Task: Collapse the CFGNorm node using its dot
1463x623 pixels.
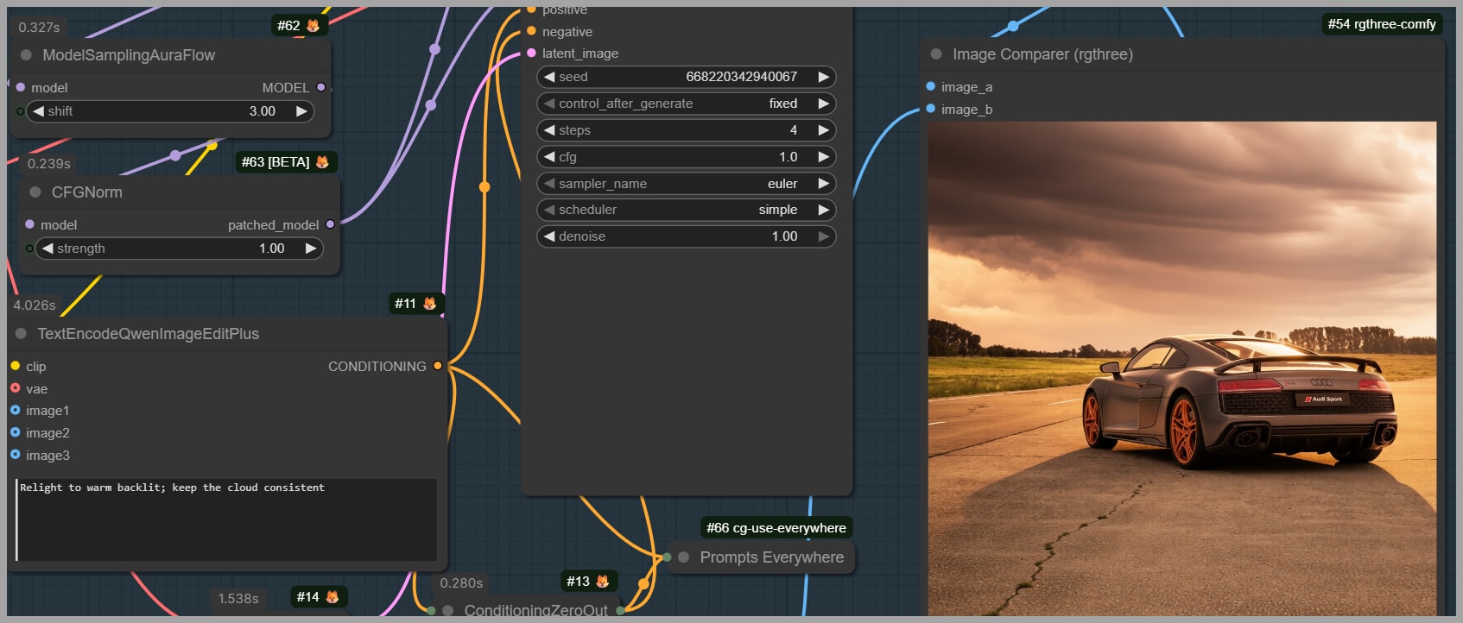Action: tap(35, 192)
